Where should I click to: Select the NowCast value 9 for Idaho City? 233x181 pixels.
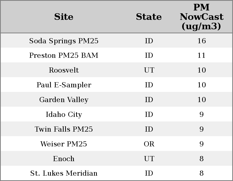pyautogui.click(x=201, y=115)
